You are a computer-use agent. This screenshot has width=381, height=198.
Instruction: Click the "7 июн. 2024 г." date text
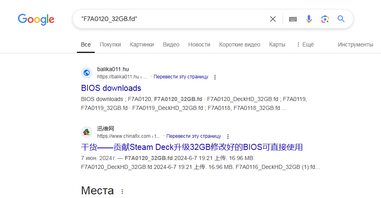coord(98,158)
